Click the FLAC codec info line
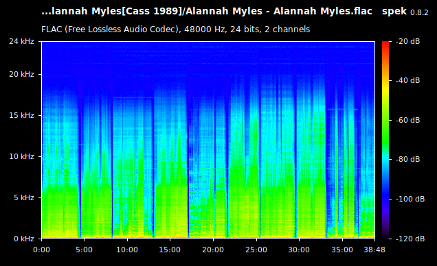This screenshot has height=266, width=437. coord(176,29)
